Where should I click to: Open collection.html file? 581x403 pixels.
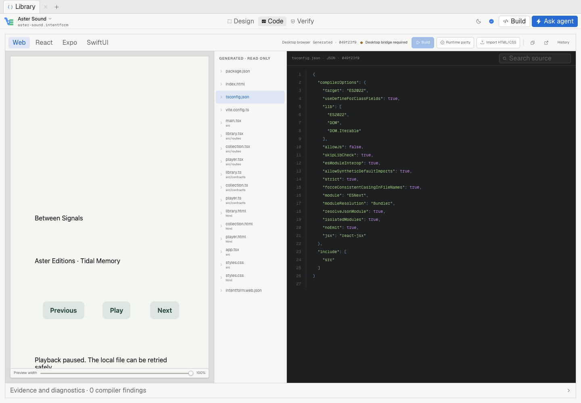250,226
